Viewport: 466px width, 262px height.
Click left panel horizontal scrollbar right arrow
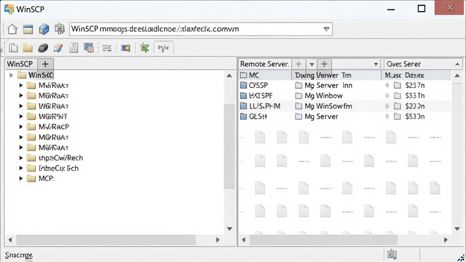click(218, 240)
